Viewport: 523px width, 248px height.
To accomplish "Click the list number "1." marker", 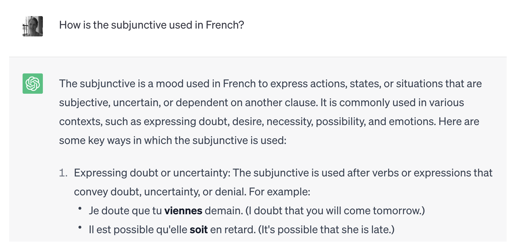I will pyautogui.click(x=63, y=173).
